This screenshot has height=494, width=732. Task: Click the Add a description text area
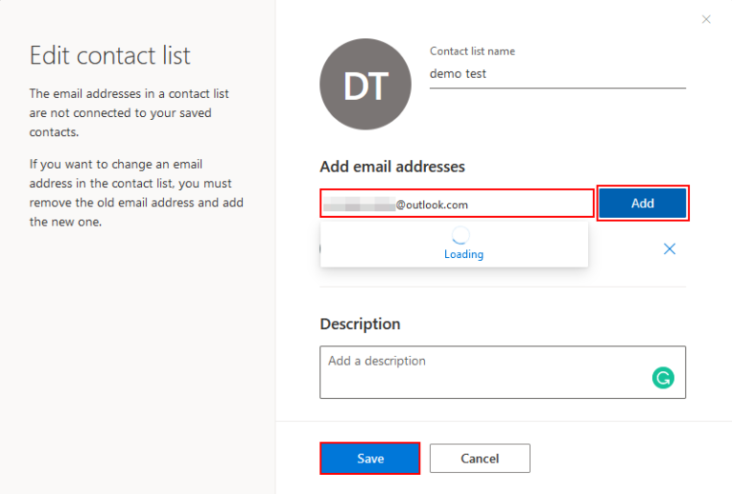point(503,372)
